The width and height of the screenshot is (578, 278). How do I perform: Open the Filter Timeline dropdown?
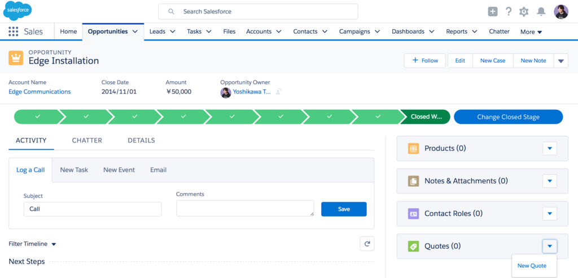pos(32,244)
